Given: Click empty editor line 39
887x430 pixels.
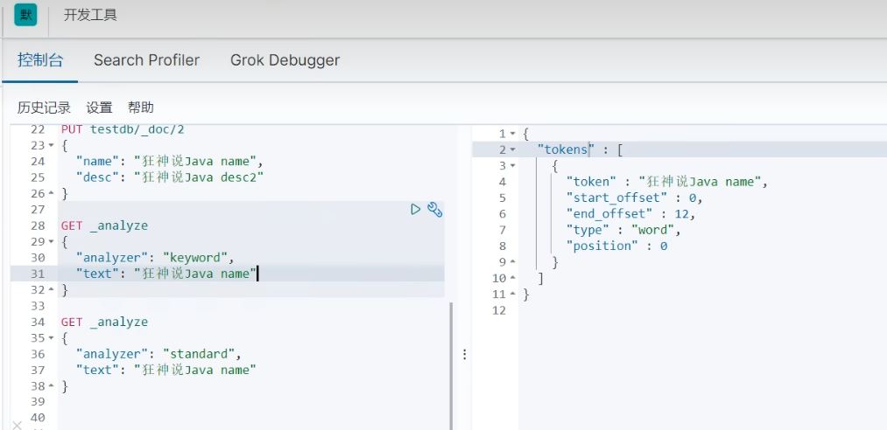Looking at the screenshot, I should point(250,402).
